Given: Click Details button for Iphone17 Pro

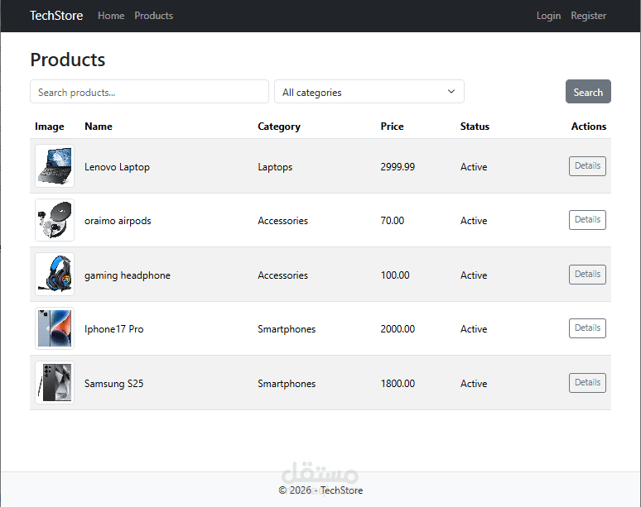Looking at the screenshot, I should (x=587, y=328).
